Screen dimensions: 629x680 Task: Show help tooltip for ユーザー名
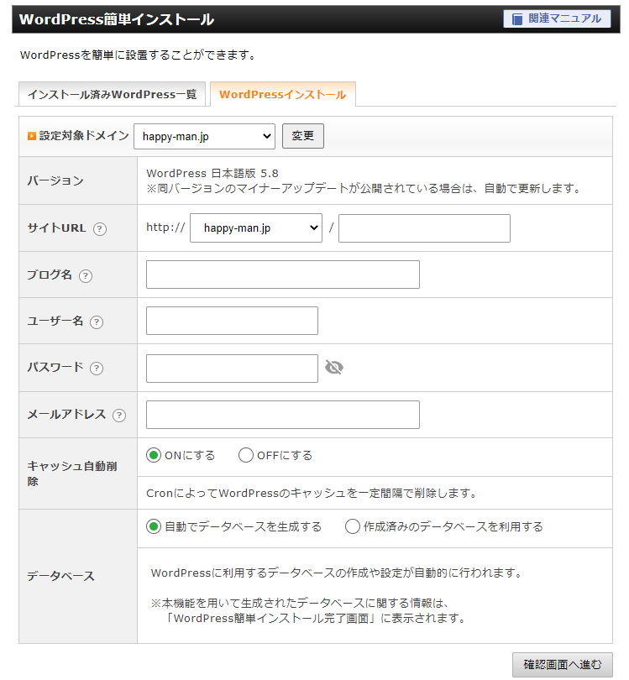tap(97, 322)
